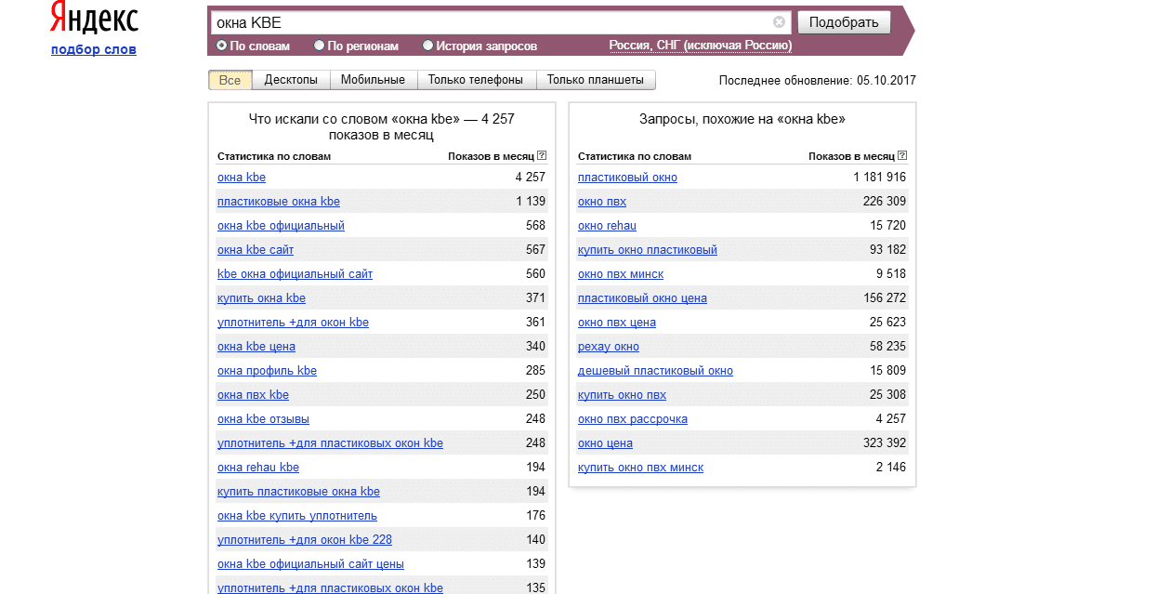
Task: Select the 'По словам' radio button
Action: (x=222, y=46)
